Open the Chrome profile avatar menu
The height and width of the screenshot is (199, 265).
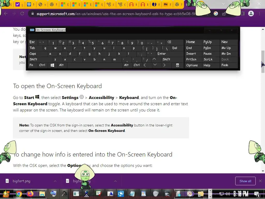tap(251, 13)
